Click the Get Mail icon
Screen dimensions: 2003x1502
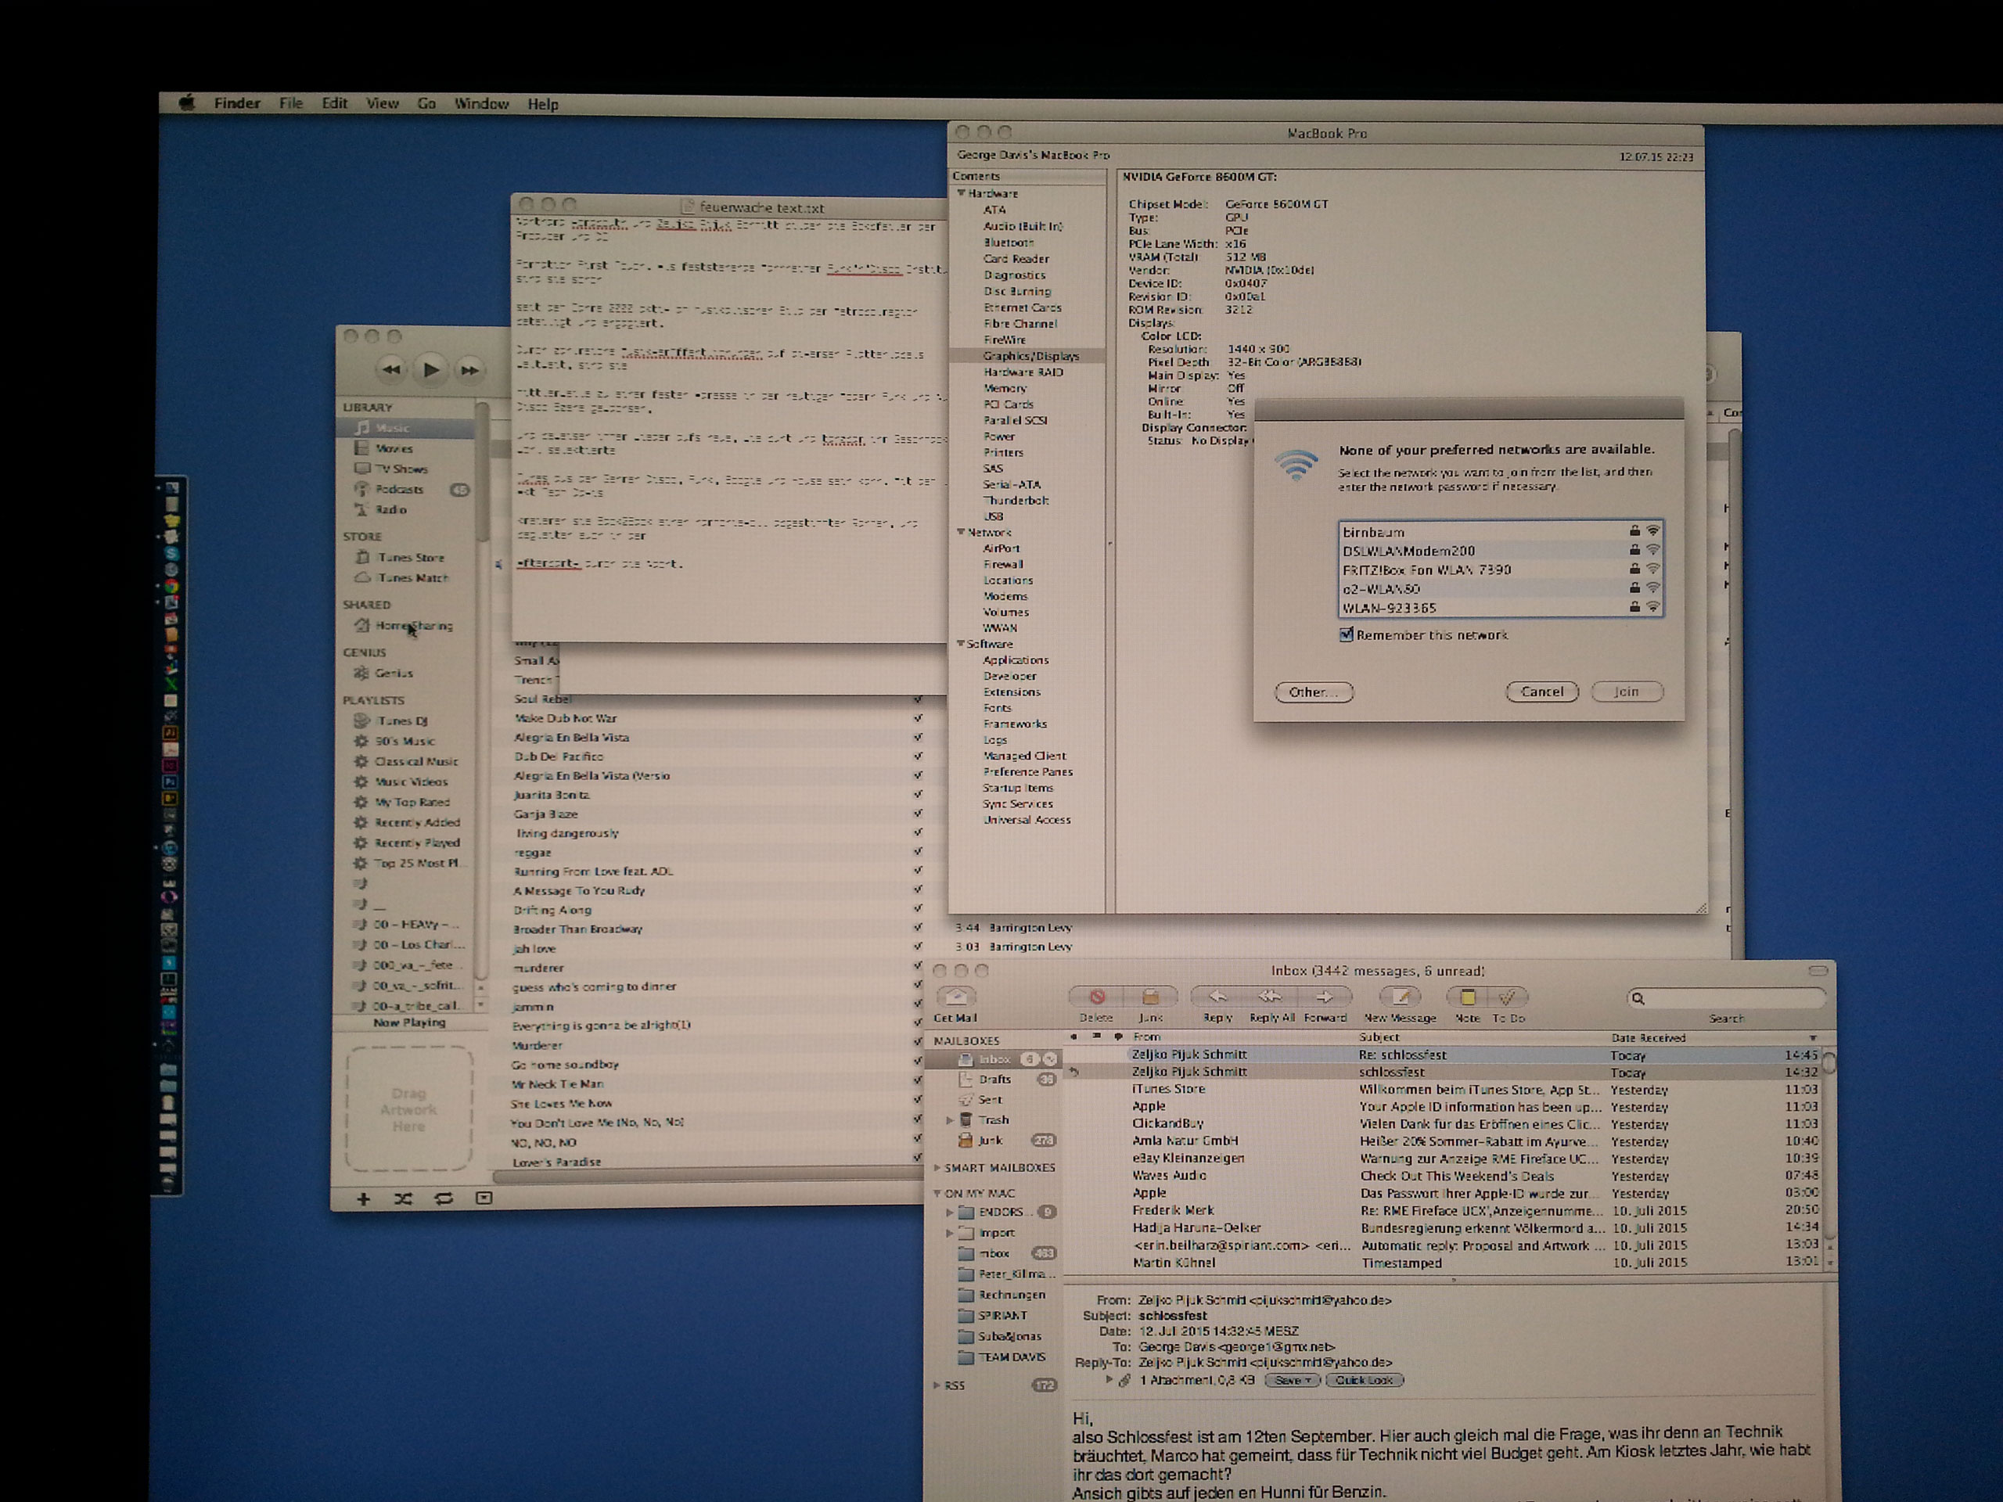pos(955,997)
